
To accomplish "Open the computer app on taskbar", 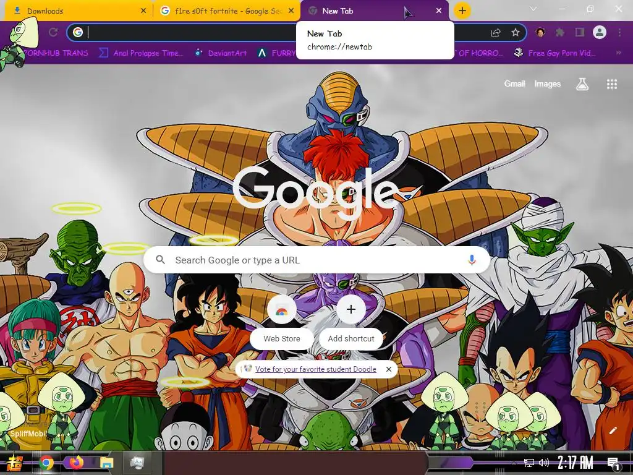I will pyautogui.click(x=137, y=463).
